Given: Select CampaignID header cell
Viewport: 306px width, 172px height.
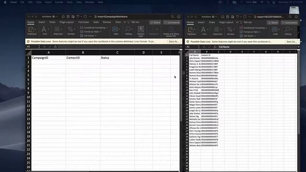Looking at the screenshot, I should pyautogui.click(x=49, y=58).
